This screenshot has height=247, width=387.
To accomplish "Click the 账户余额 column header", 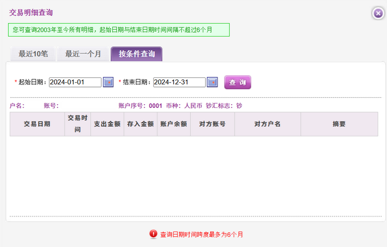I will [173, 124].
